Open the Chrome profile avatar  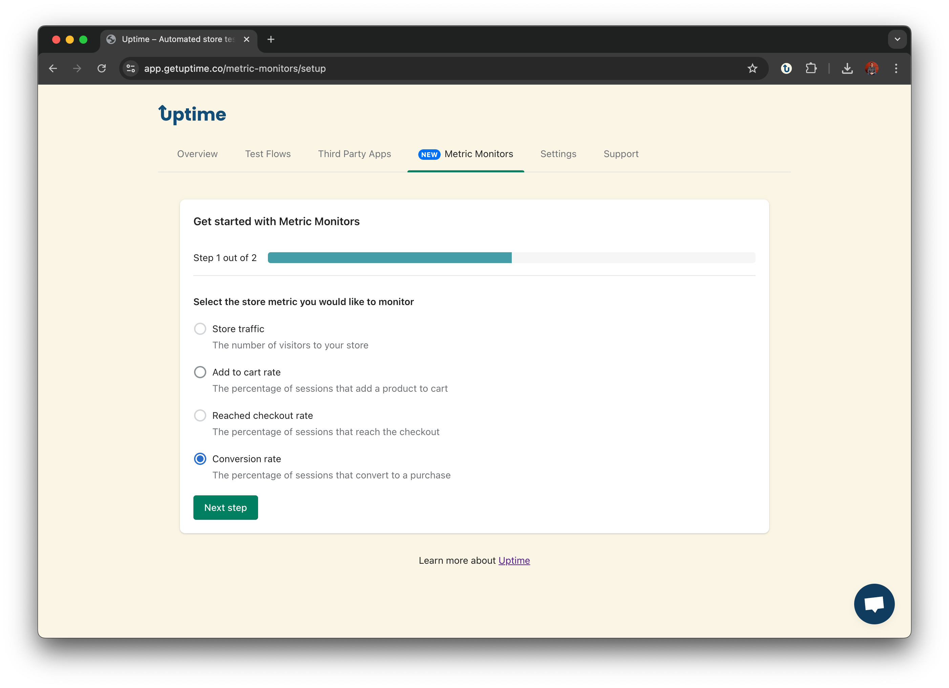[871, 68]
